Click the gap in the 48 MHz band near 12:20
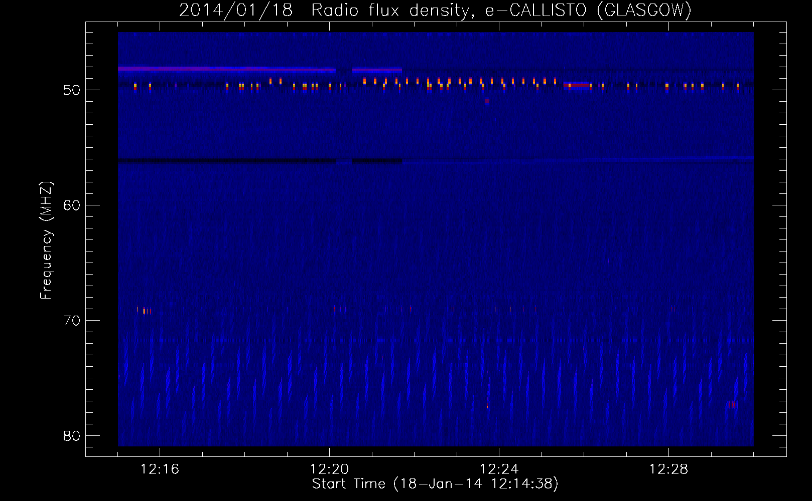Screen dimensions: 812x501 [x=344, y=70]
